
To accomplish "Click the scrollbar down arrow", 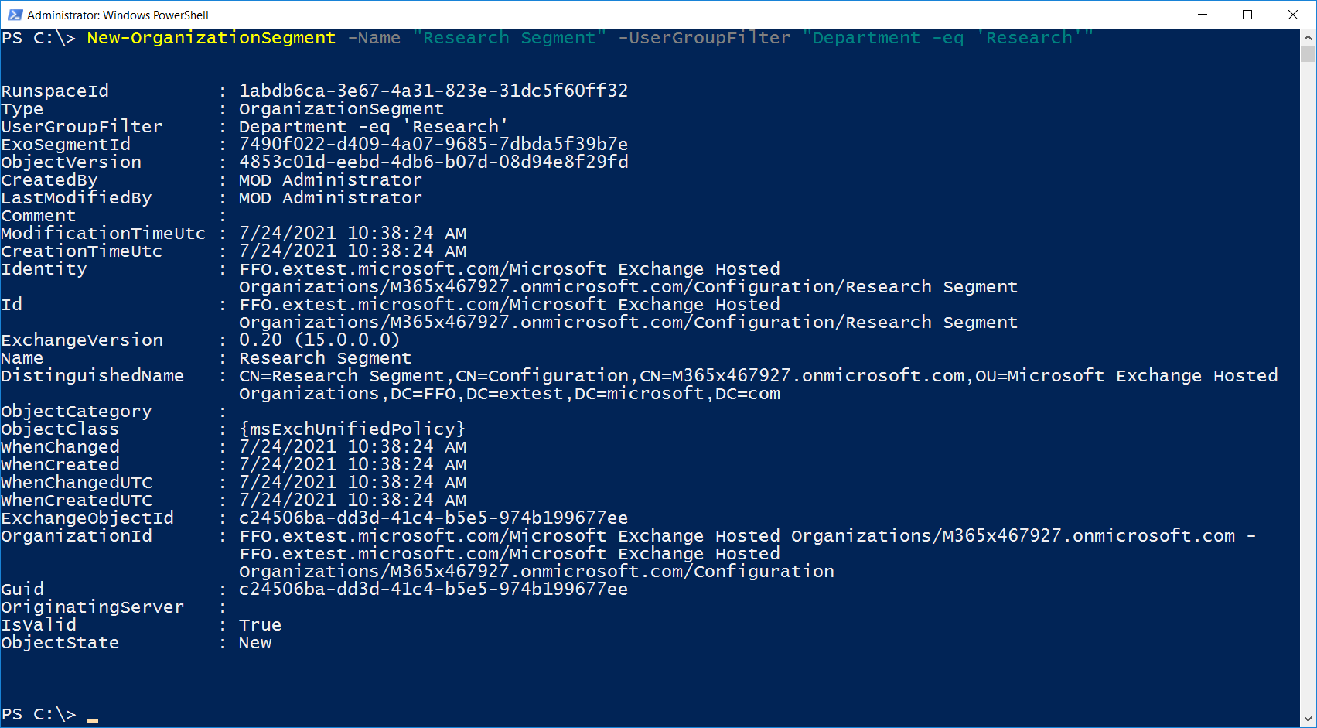I will pyautogui.click(x=1308, y=719).
